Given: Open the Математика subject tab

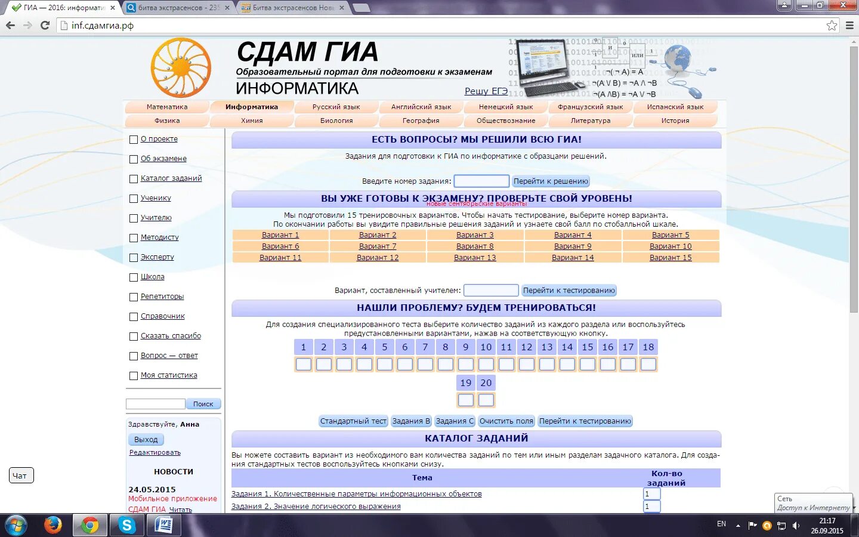Looking at the screenshot, I should pyautogui.click(x=167, y=107).
